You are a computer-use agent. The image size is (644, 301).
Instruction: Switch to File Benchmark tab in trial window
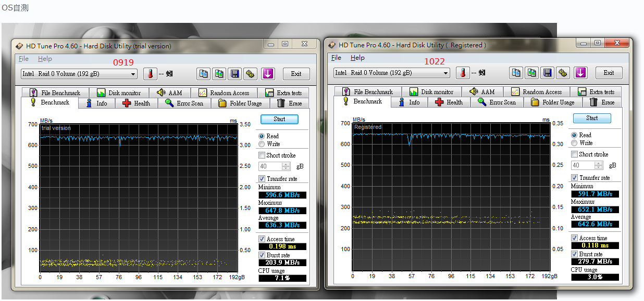coord(55,93)
